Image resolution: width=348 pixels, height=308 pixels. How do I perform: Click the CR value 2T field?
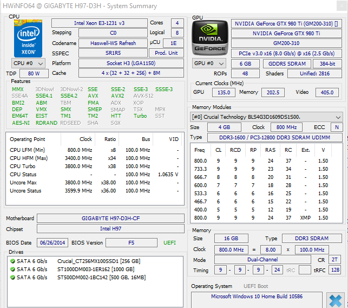point(334,260)
